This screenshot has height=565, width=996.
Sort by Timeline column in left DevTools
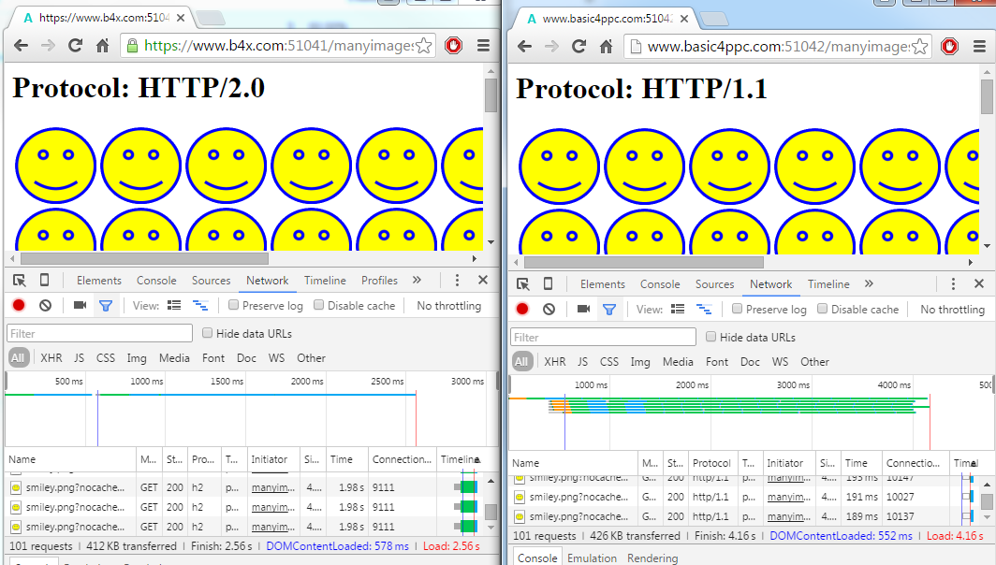[460, 459]
